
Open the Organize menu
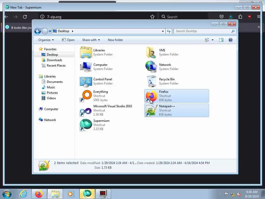point(46,40)
